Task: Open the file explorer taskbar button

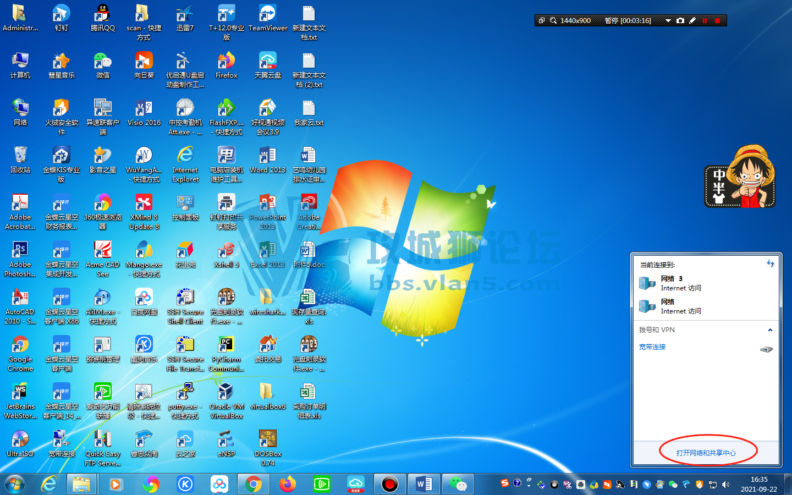Action: tap(81, 484)
